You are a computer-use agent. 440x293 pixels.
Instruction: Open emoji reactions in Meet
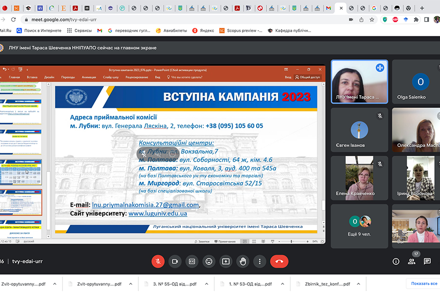tap(209, 261)
